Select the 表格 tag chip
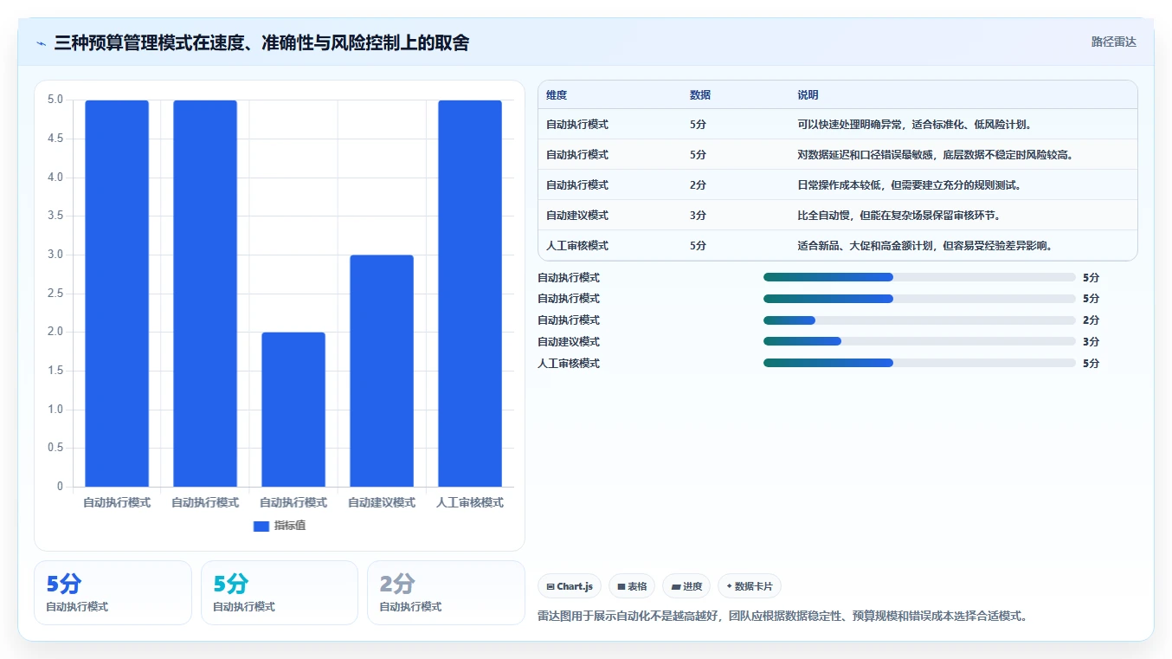Image resolution: width=1172 pixels, height=659 pixels. coord(632,586)
